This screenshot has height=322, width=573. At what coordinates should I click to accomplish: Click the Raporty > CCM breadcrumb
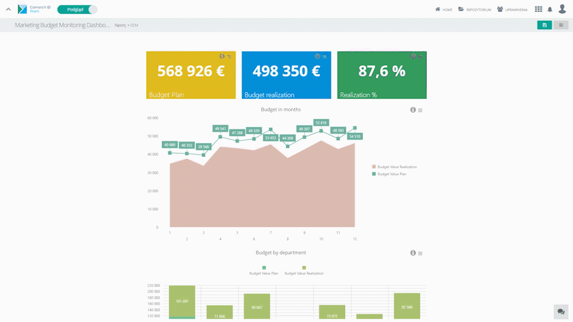point(126,26)
